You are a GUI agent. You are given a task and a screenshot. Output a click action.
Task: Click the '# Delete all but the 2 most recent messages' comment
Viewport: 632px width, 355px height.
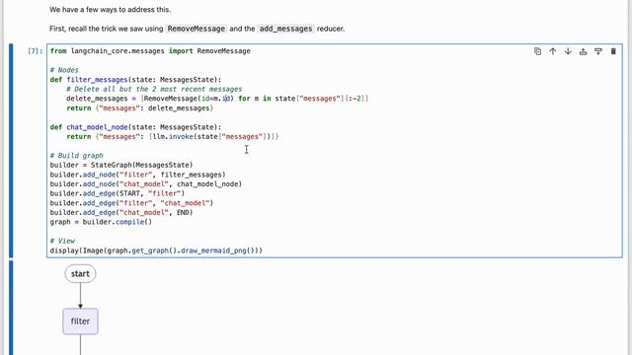(x=154, y=89)
